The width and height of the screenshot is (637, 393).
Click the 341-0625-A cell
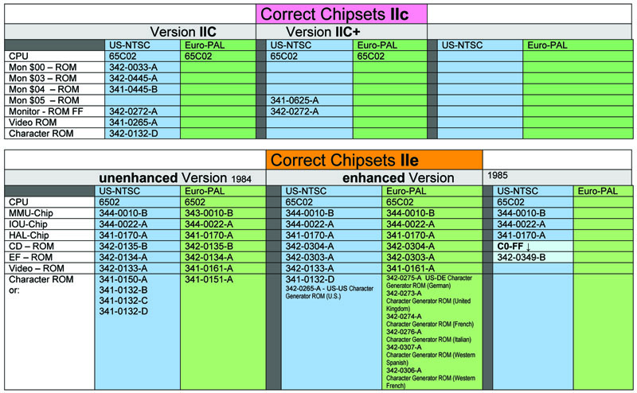(x=294, y=100)
